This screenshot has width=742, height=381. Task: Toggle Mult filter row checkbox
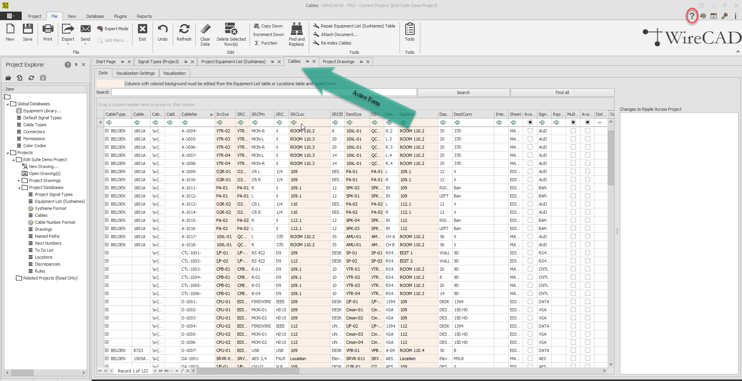573,122
